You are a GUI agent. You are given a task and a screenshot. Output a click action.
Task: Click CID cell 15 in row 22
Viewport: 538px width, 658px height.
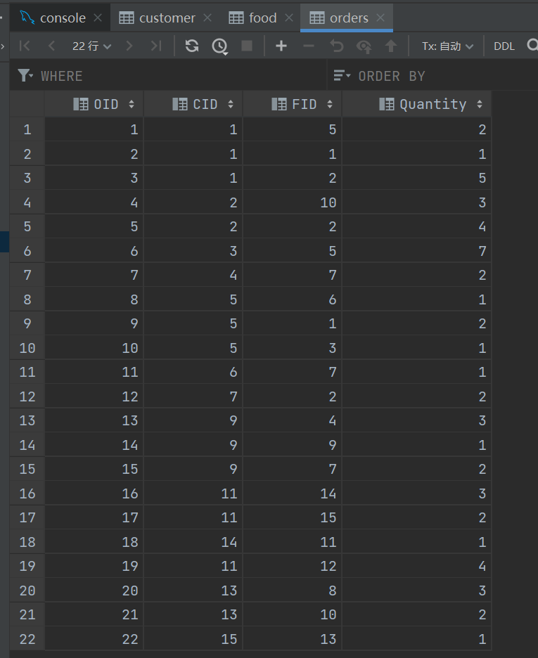(x=193, y=639)
